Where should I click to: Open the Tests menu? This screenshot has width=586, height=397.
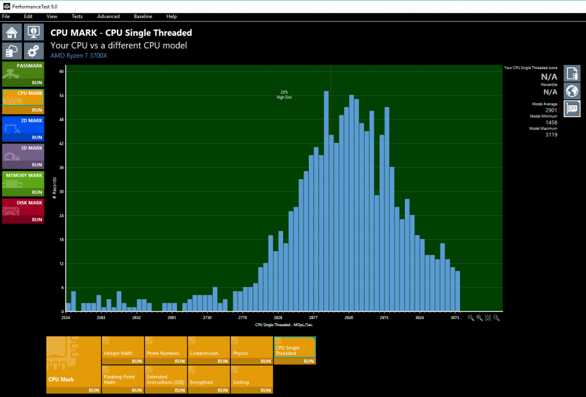(77, 16)
